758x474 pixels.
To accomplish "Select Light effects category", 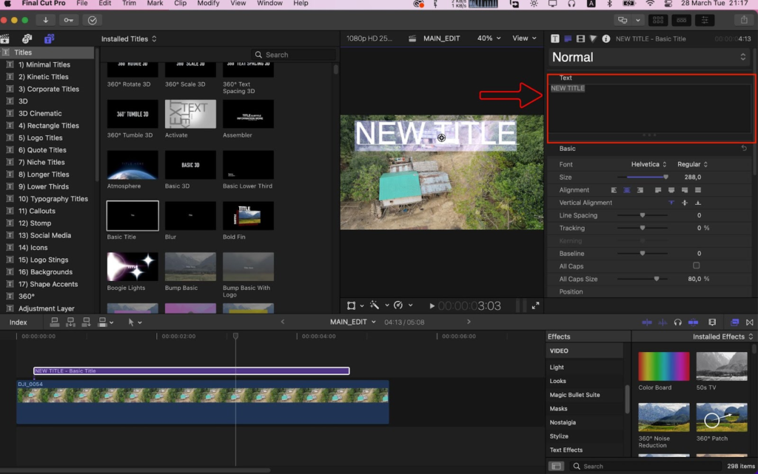I will tap(557, 368).
